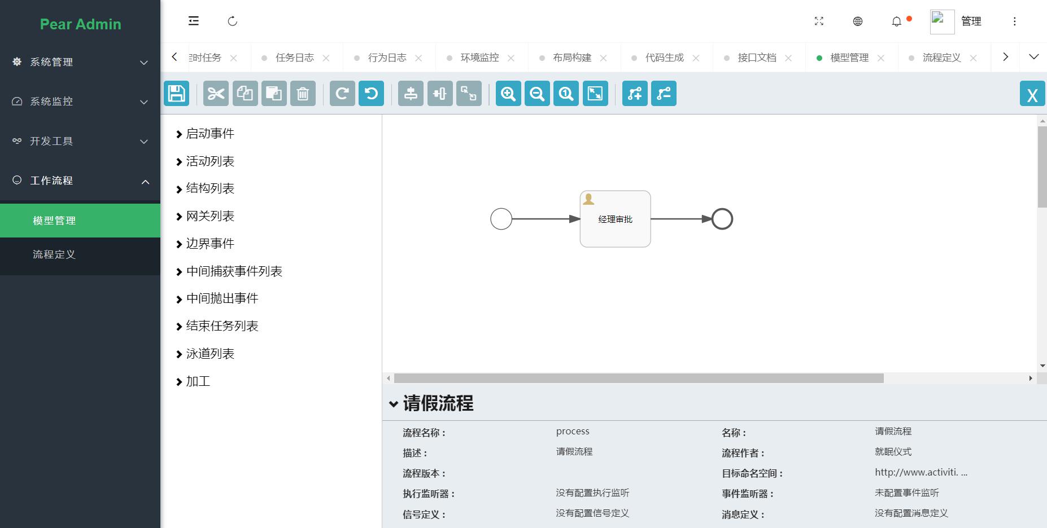This screenshot has width=1047, height=528.
Task: Add a bend point to sequence flow
Action: pyautogui.click(x=635, y=93)
